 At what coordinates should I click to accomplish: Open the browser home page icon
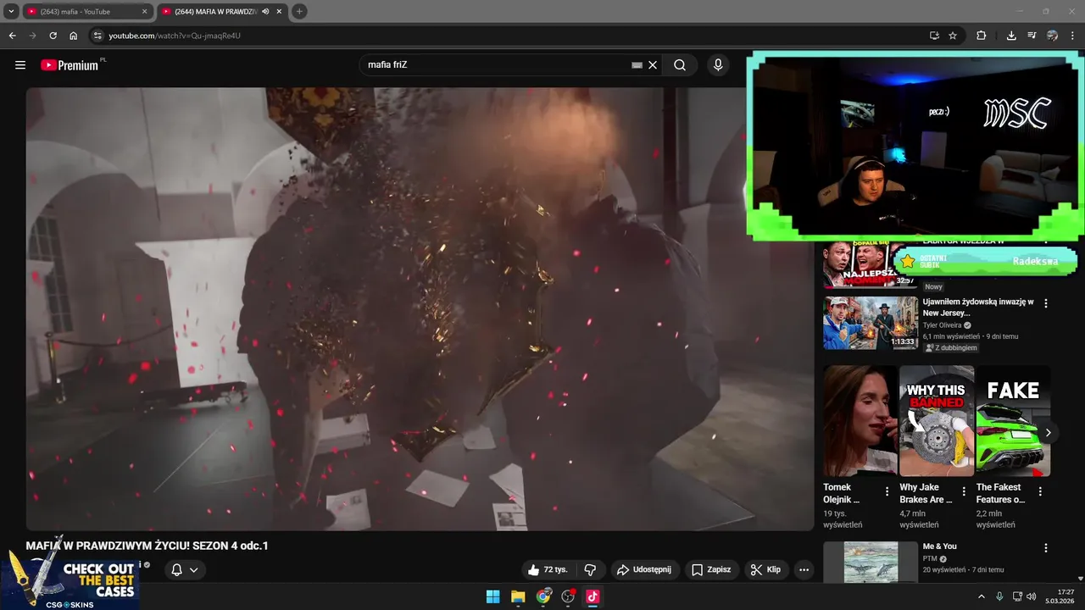[74, 36]
